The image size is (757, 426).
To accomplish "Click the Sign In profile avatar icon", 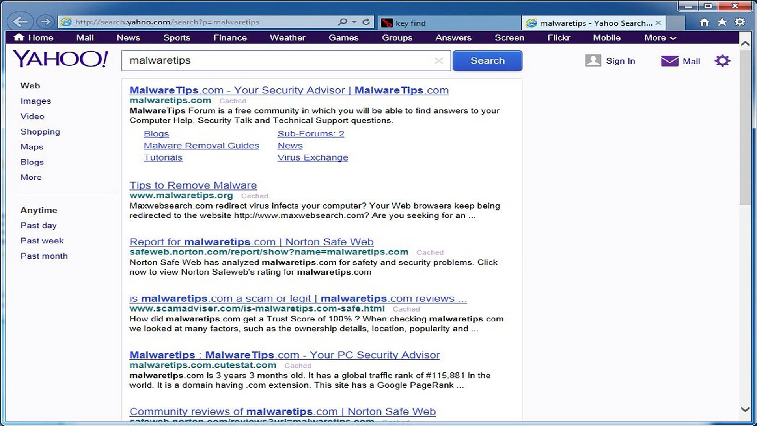I will point(593,60).
